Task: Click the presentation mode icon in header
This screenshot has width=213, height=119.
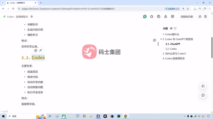Action: (172, 17)
